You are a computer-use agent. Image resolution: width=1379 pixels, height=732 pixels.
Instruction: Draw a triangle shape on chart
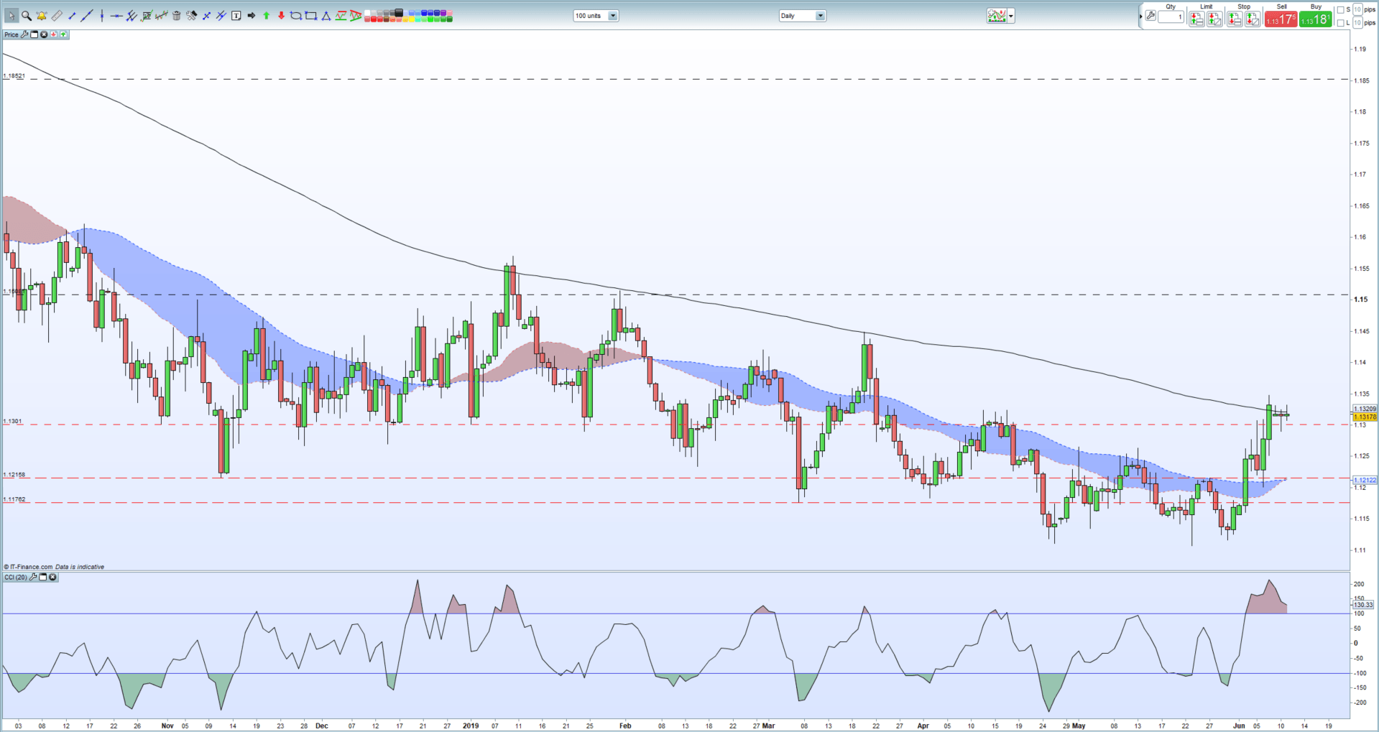pos(326,15)
